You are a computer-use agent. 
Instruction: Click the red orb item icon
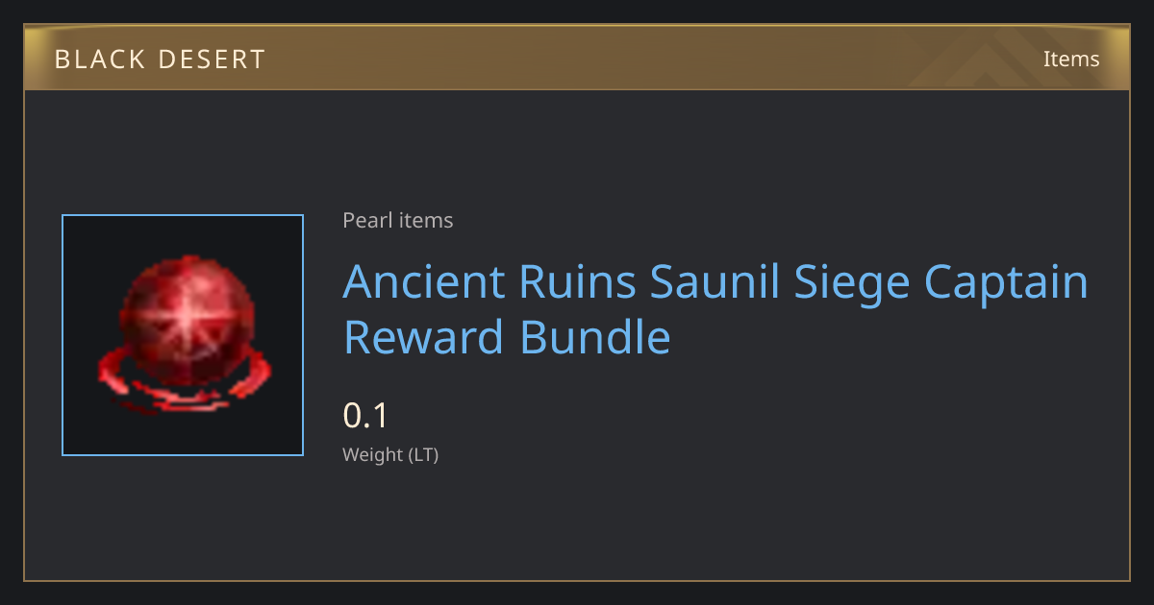[x=183, y=334]
